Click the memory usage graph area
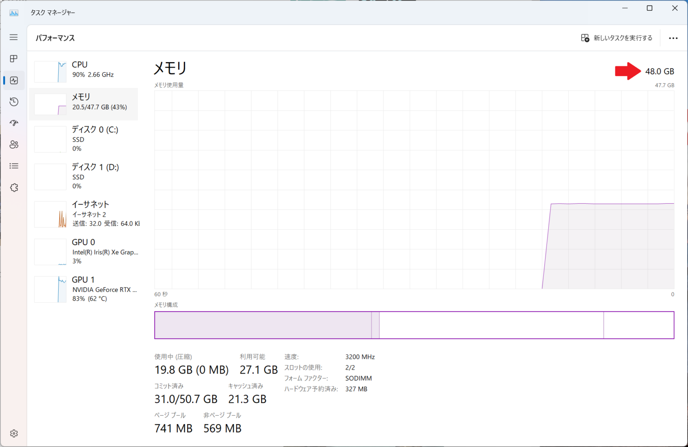Image resolution: width=688 pixels, height=447 pixels. coord(414,189)
